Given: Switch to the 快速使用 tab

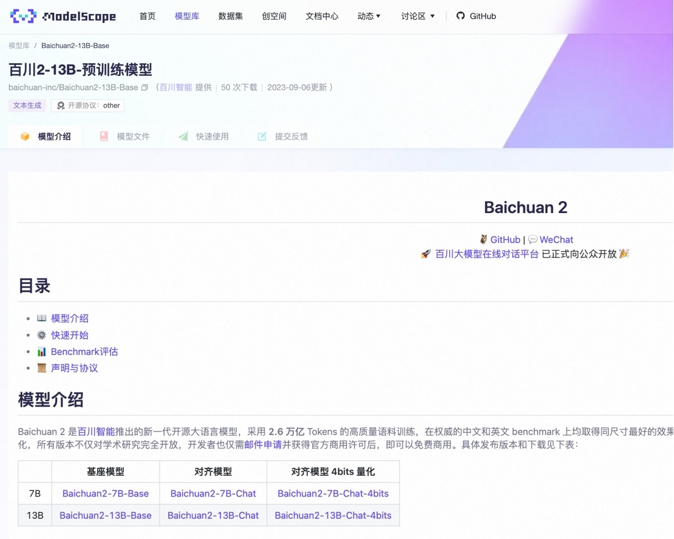Looking at the screenshot, I should pos(204,136).
